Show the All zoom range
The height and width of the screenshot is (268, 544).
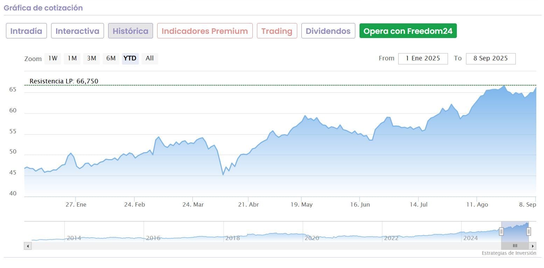150,59
